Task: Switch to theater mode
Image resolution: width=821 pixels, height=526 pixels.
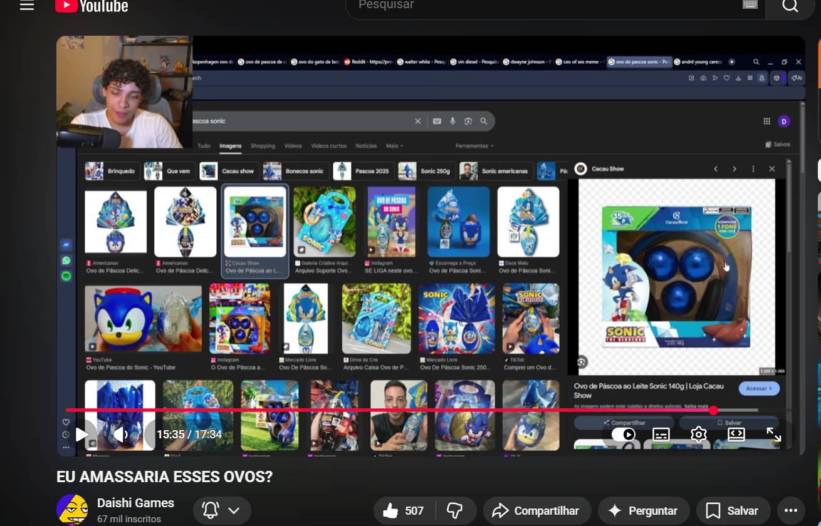Action: point(736,434)
